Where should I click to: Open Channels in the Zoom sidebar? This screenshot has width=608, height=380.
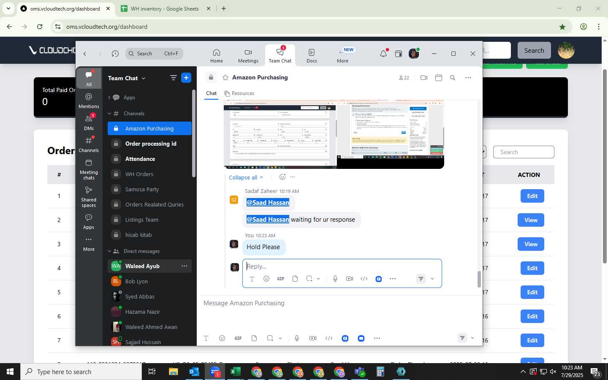[89, 145]
